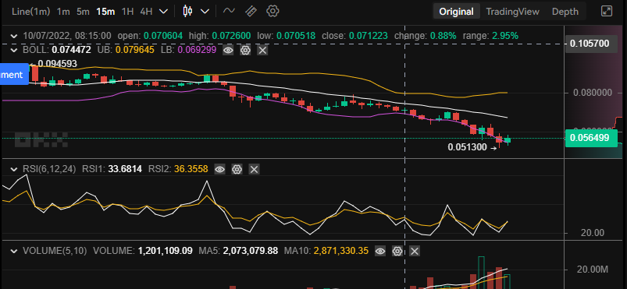Collapse the VOLUME indicator chevron
627x289 pixels.
click(14, 251)
